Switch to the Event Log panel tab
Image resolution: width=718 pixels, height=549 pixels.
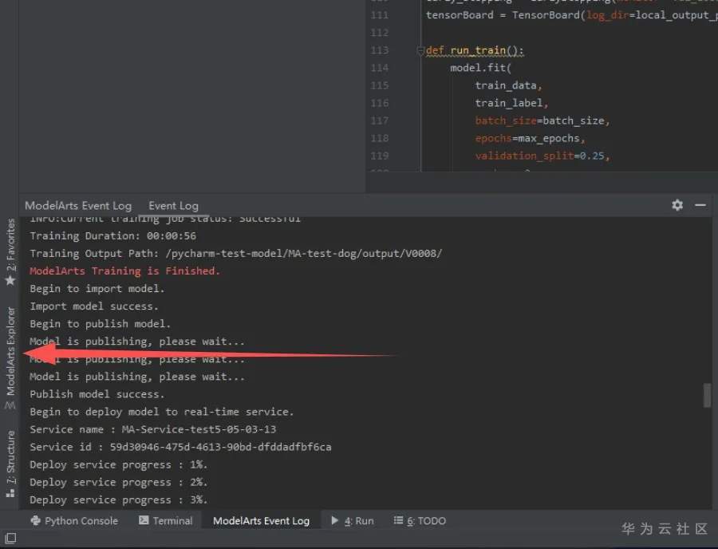(x=174, y=206)
